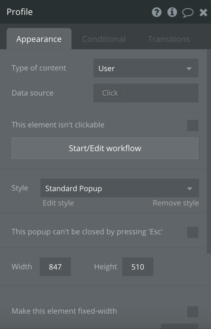Image resolution: width=211 pixels, height=329 pixels.
Task: Click the Data source field
Action: 146,93
